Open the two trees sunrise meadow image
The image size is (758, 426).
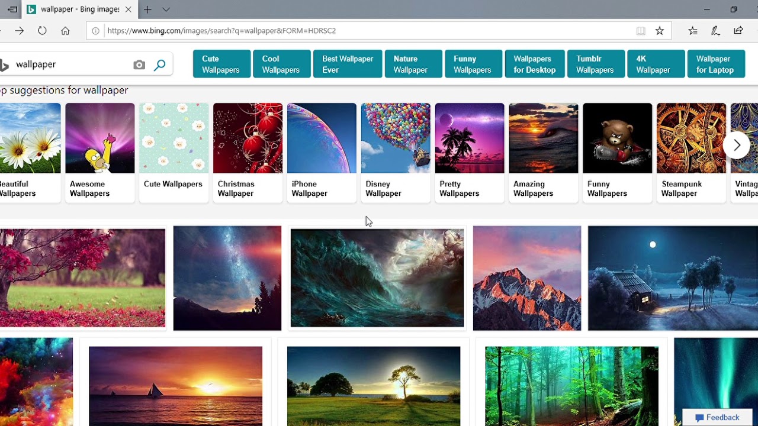pyautogui.click(x=374, y=386)
